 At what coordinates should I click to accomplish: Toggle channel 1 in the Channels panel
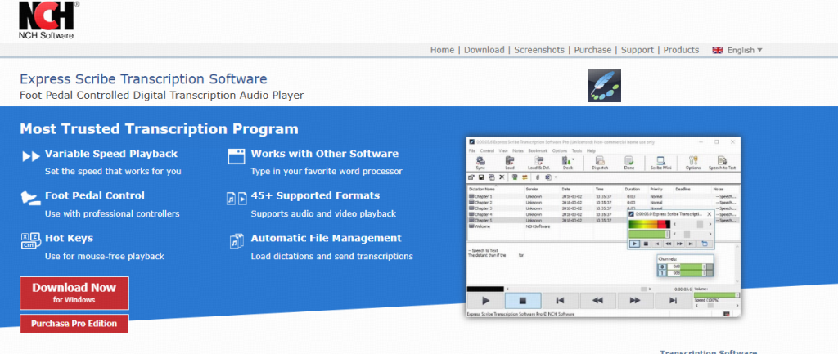coord(661,273)
